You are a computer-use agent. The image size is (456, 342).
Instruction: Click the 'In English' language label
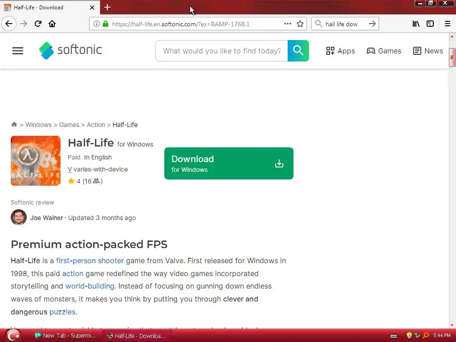click(98, 157)
